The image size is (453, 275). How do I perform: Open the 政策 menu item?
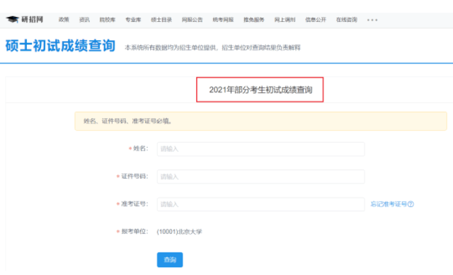click(64, 20)
